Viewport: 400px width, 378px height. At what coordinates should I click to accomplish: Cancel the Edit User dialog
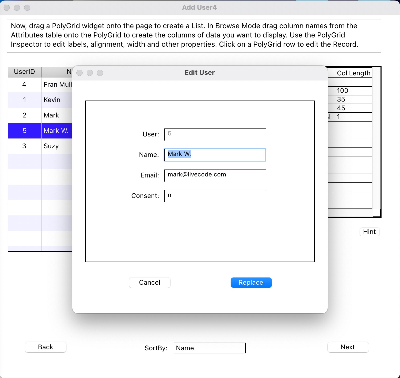point(149,282)
